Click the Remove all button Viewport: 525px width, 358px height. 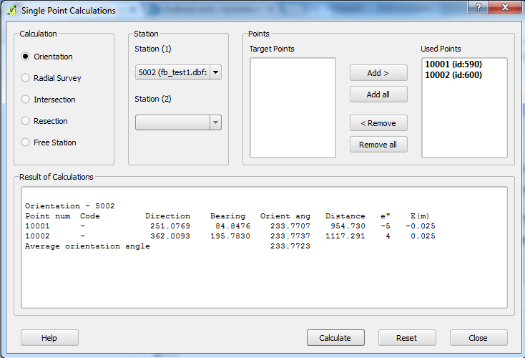[378, 145]
